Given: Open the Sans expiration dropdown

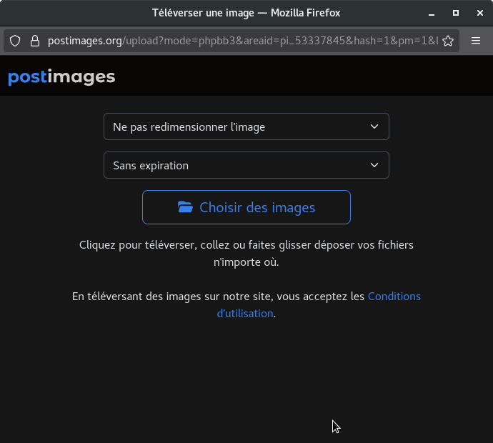Looking at the screenshot, I should click(x=246, y=165).
